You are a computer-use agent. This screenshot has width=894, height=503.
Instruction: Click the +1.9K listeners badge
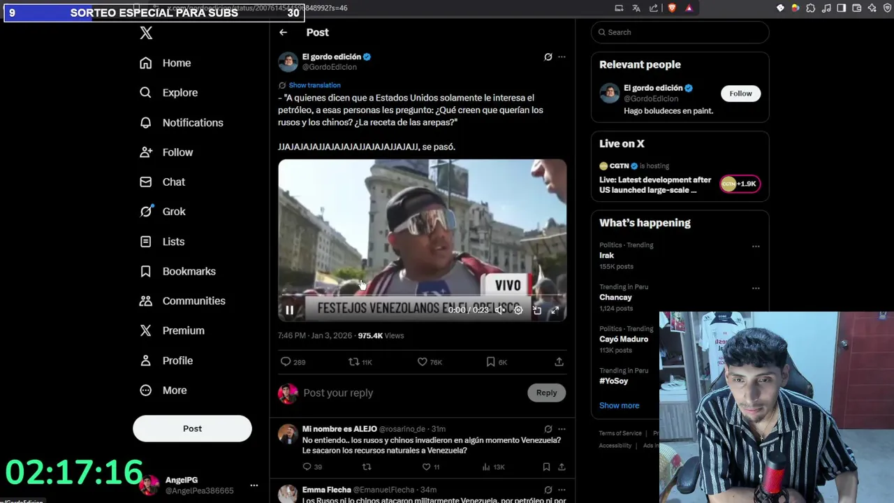point(740,184)
